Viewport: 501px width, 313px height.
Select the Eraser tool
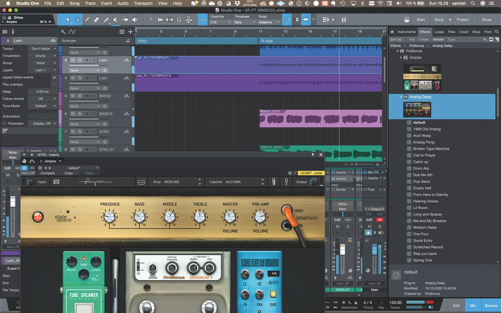[97, 20]
